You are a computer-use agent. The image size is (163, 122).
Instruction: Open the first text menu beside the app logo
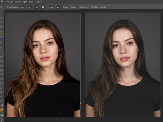click(x=9, y=2)
